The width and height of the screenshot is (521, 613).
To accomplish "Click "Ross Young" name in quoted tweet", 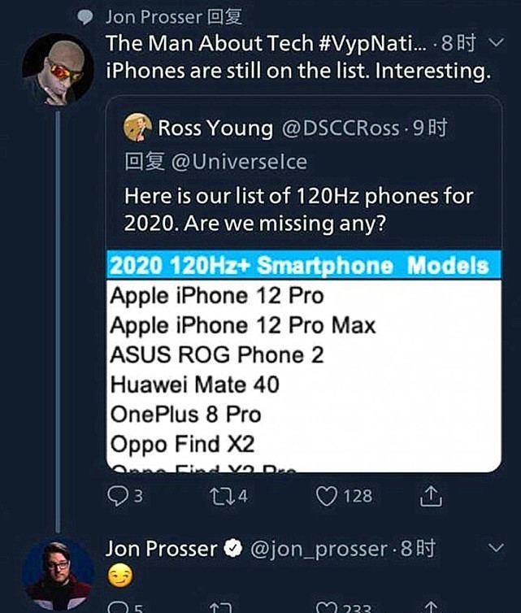I will tap(215, 128).
